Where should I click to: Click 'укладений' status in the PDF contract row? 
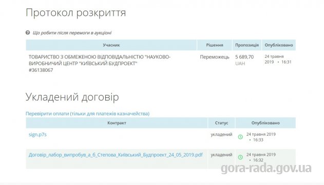click(221, 155)
